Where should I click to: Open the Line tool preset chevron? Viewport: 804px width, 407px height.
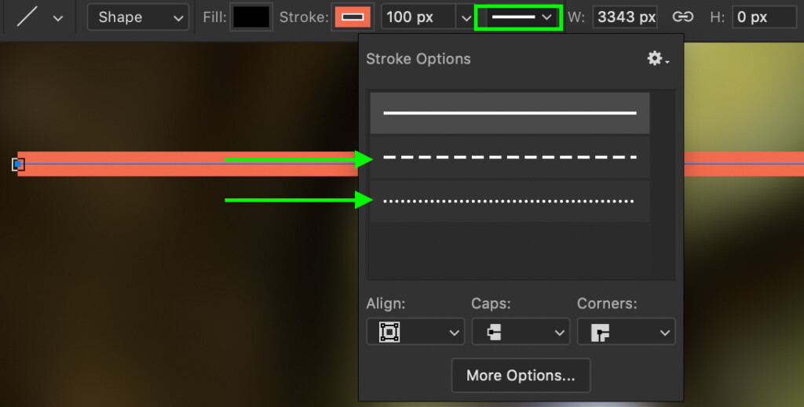pyautogui.click(x=58, y=19)
